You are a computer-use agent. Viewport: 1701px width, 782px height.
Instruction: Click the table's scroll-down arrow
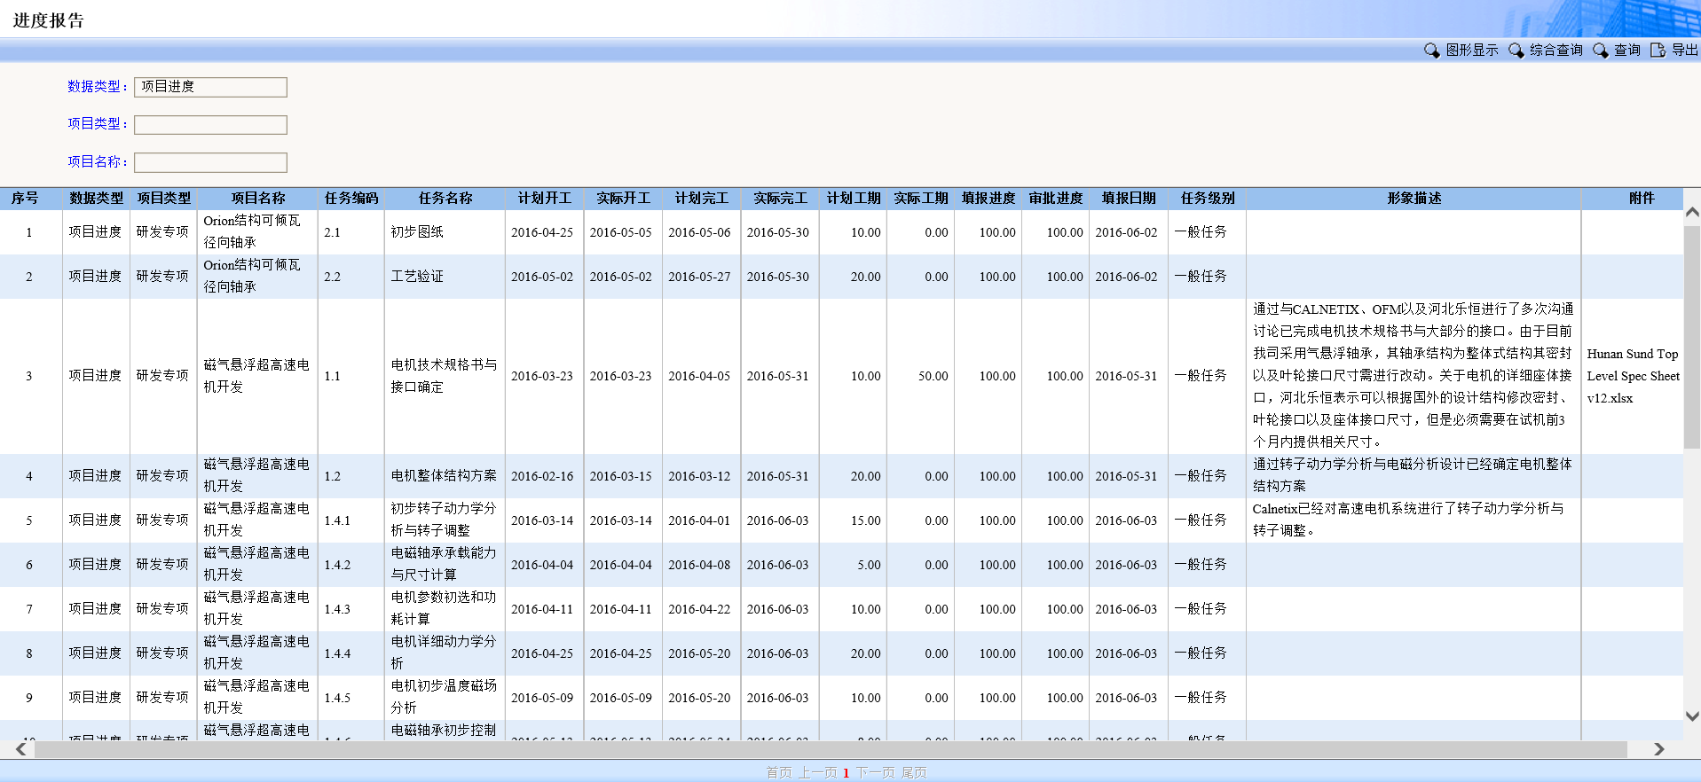click(1691, 716)
